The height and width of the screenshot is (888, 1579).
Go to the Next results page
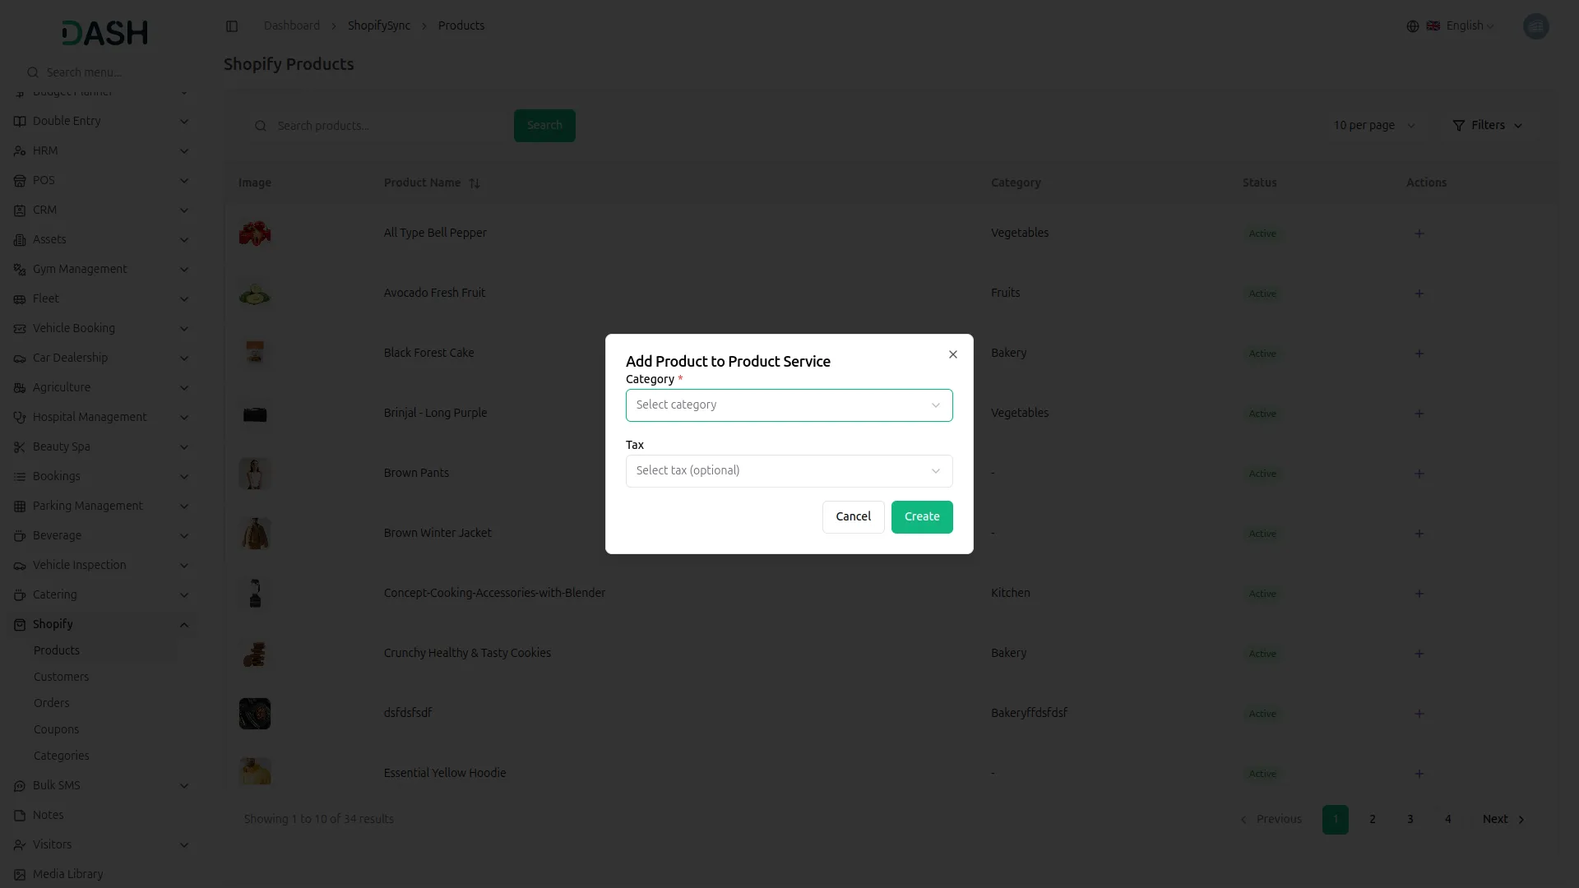(x=1503, y=820)
